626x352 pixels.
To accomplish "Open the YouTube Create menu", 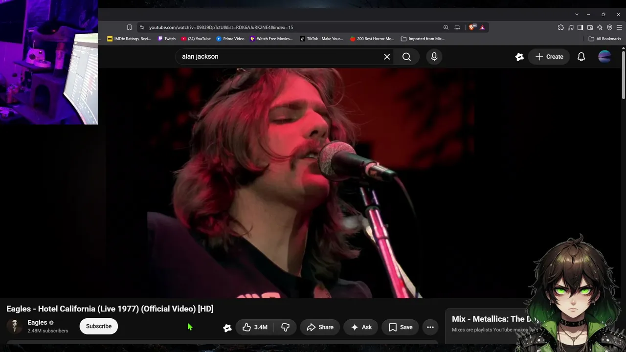I will [x=549, y=57].
